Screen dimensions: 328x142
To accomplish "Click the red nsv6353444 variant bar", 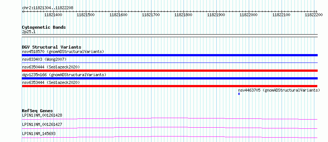I will [170, 86].
